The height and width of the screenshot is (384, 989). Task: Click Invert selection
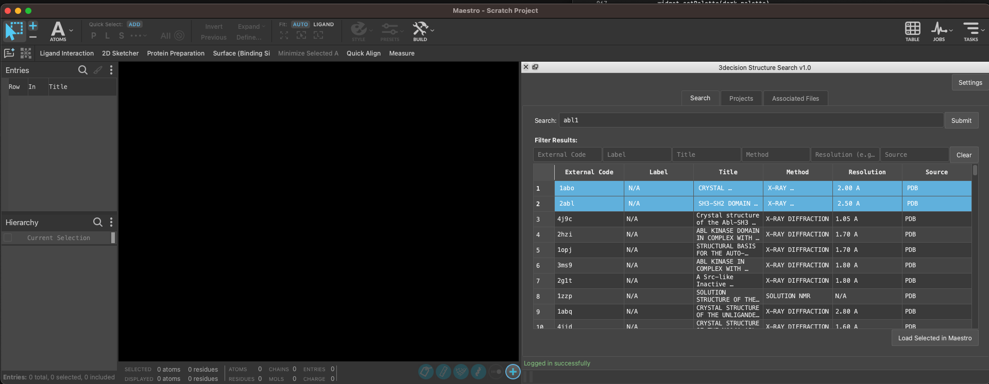pyautogui.click(x=214, y=27)
